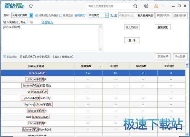Open the 设置 link

pyautogui.click(x=113, y=15)
